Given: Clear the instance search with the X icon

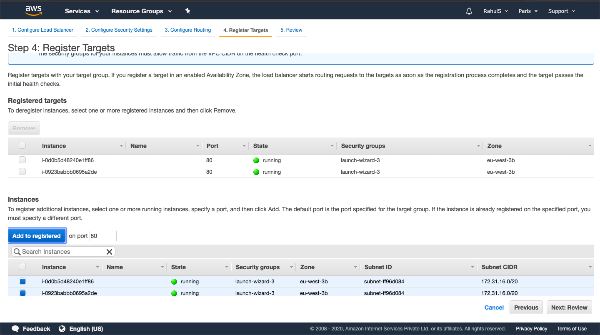Looking at the screenshot, I should click(x=110, y=252).
